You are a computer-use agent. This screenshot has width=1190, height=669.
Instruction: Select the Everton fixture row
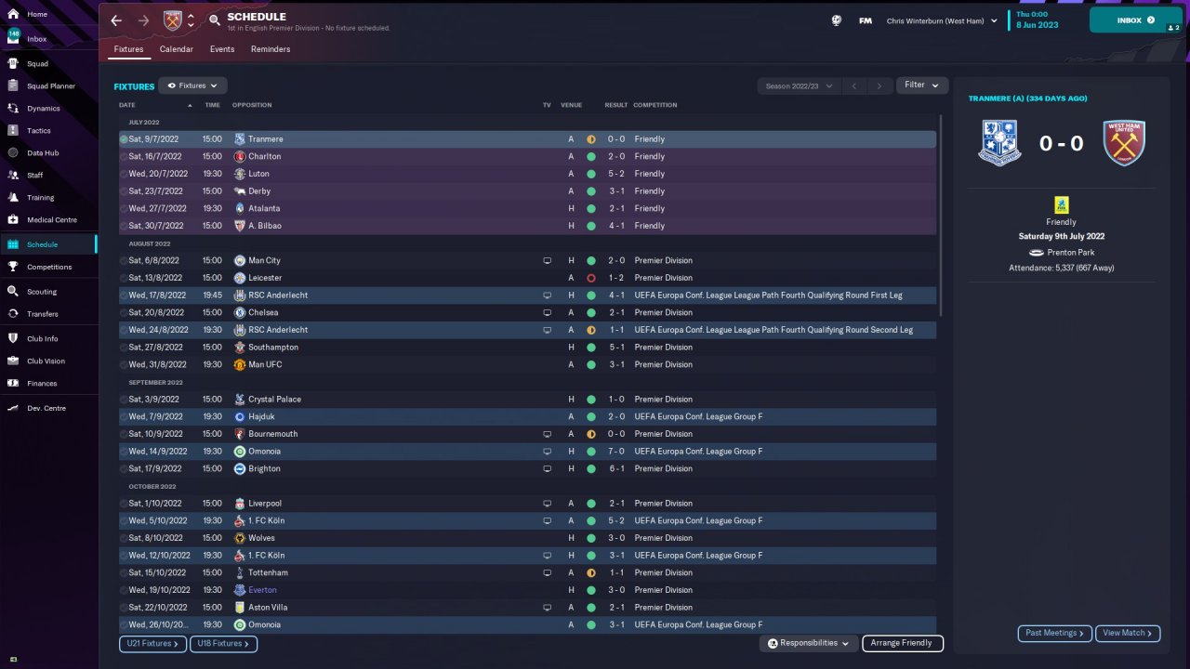[527, 590]
